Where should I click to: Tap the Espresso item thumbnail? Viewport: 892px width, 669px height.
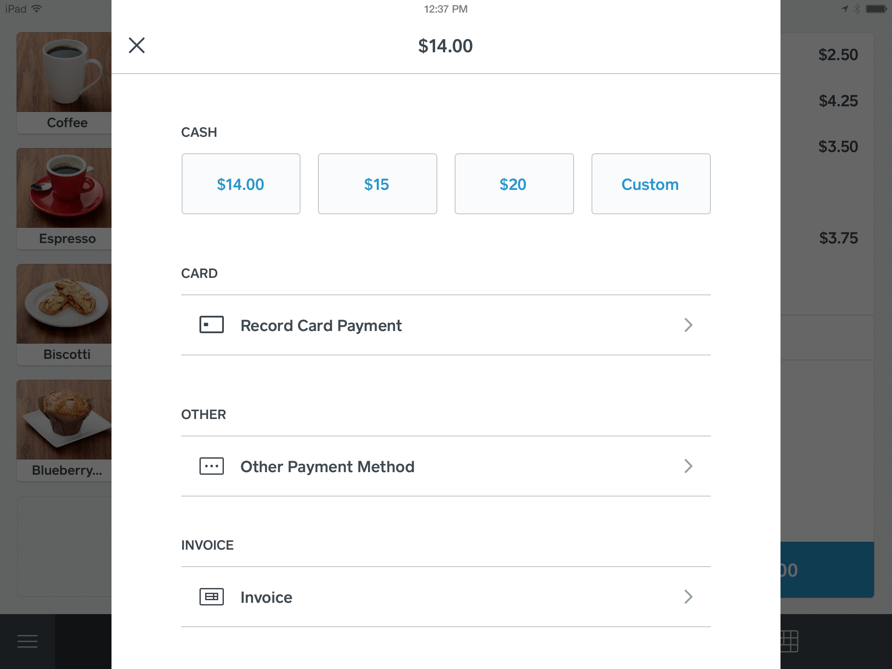point(64,188)
